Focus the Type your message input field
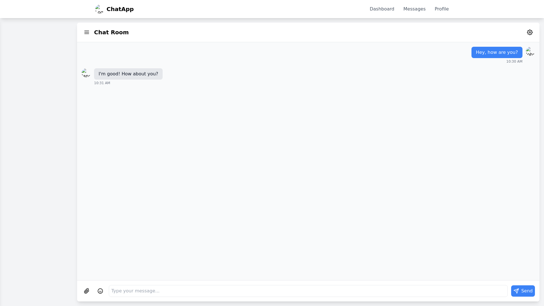 click(308, 291)
